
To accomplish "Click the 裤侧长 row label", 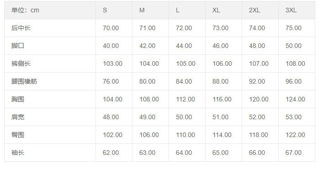I will tap(21, 63).
